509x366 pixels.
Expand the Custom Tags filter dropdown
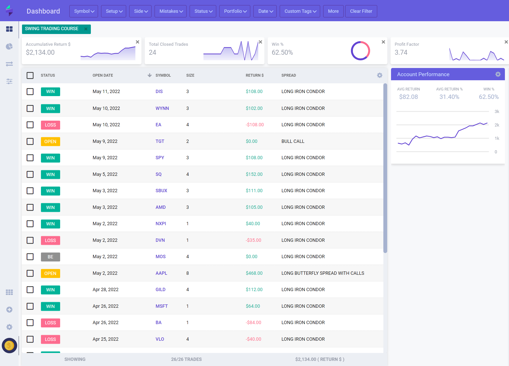300,11
